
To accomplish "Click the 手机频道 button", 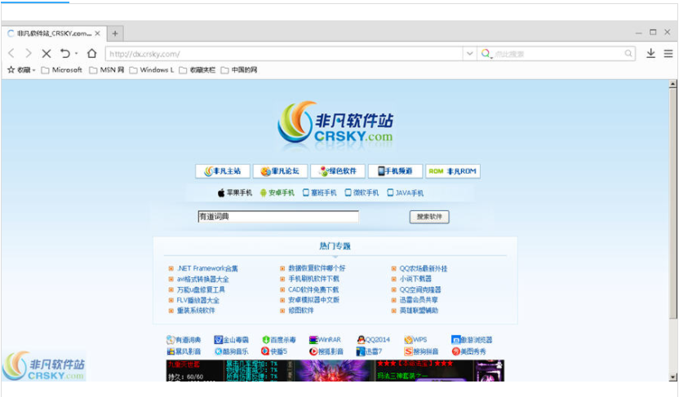I will 395,171.
